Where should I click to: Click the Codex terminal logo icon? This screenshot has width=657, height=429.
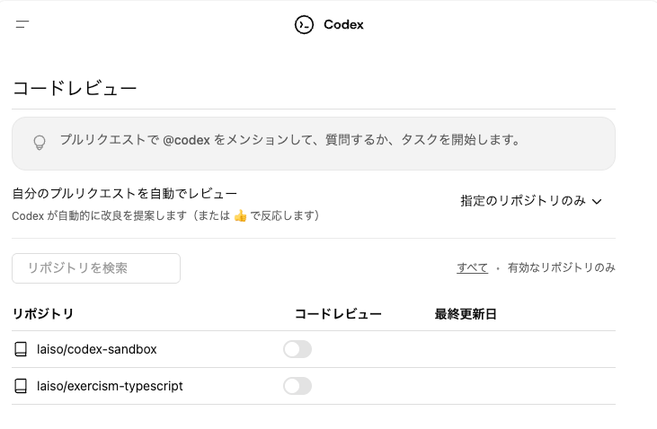coord(304,25)
